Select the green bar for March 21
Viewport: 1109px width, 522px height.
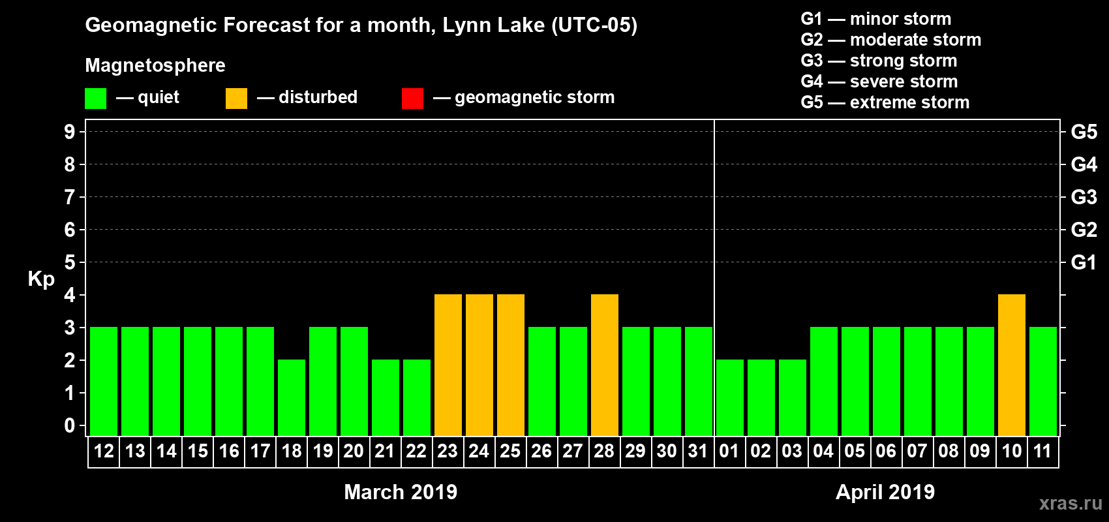(386, 397)
